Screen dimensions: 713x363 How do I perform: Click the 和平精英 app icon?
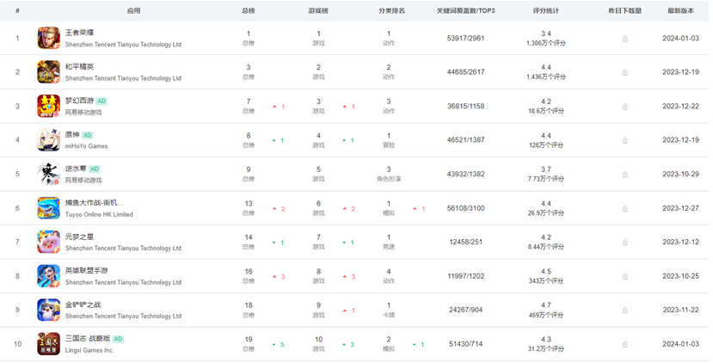click(x=48, y=72)
